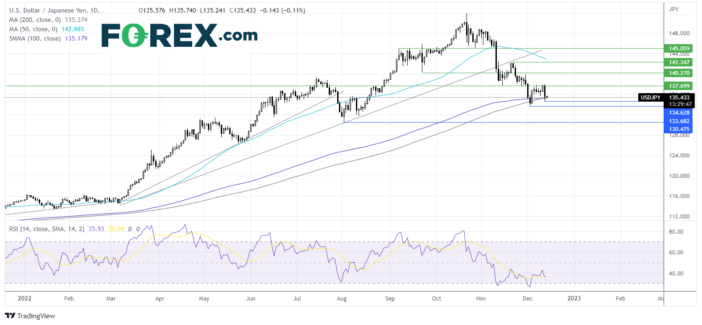The width and height of the screenshot is (702, 325).
Task: Click the Sep label on time axis
Action: 390,298
